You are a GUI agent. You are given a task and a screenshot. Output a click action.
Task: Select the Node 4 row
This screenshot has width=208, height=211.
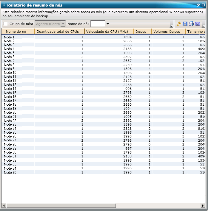pyautogui.click(x=104, y=49)
